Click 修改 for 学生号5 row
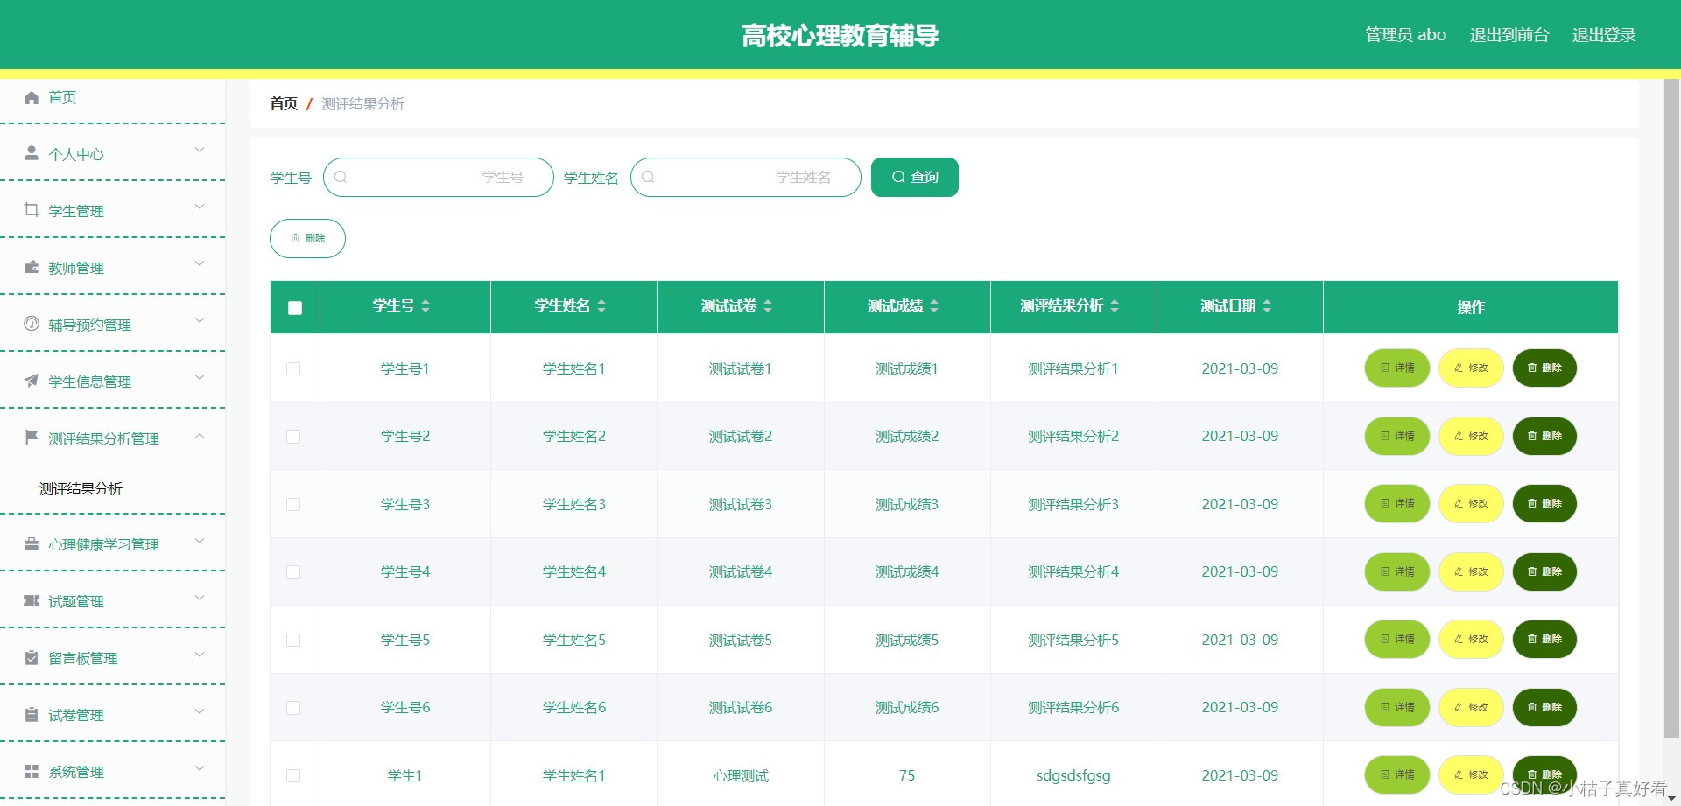Viewport: 1681px width, 806px height. point(1471,639)
